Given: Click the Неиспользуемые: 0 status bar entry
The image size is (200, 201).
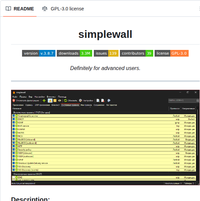Looking at the screenshot, I should [173, 184].
